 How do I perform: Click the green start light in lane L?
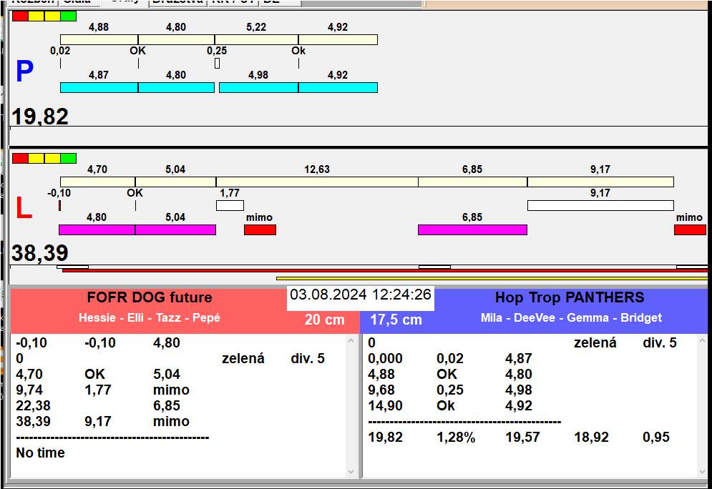(x=69, y=158)
